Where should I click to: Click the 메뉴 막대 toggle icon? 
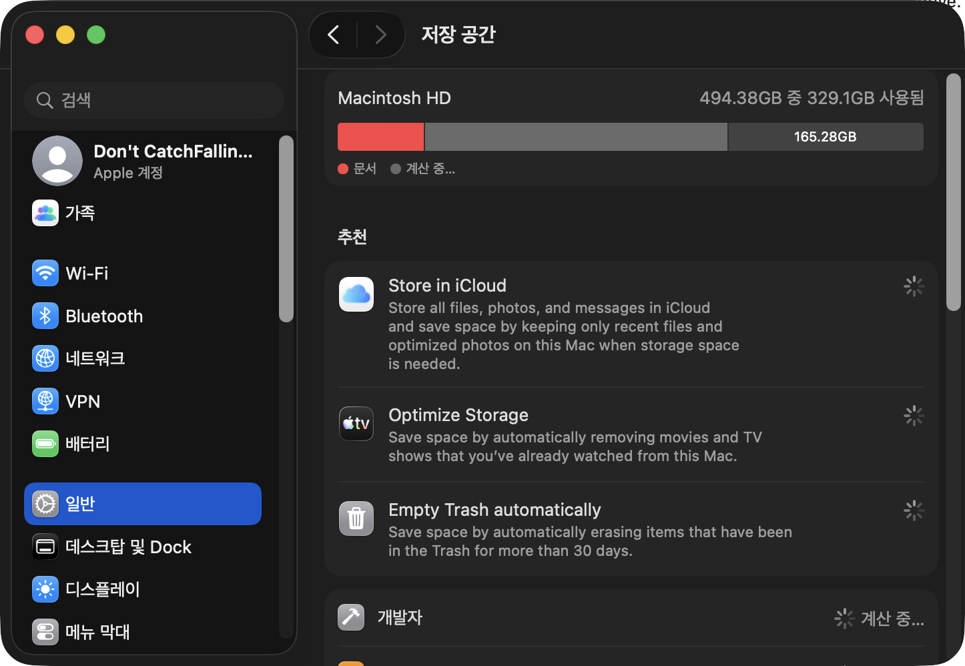coord(45,631)
